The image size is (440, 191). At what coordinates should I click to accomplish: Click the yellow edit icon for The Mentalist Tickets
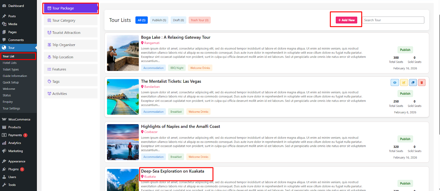click(x=404, y=82)
